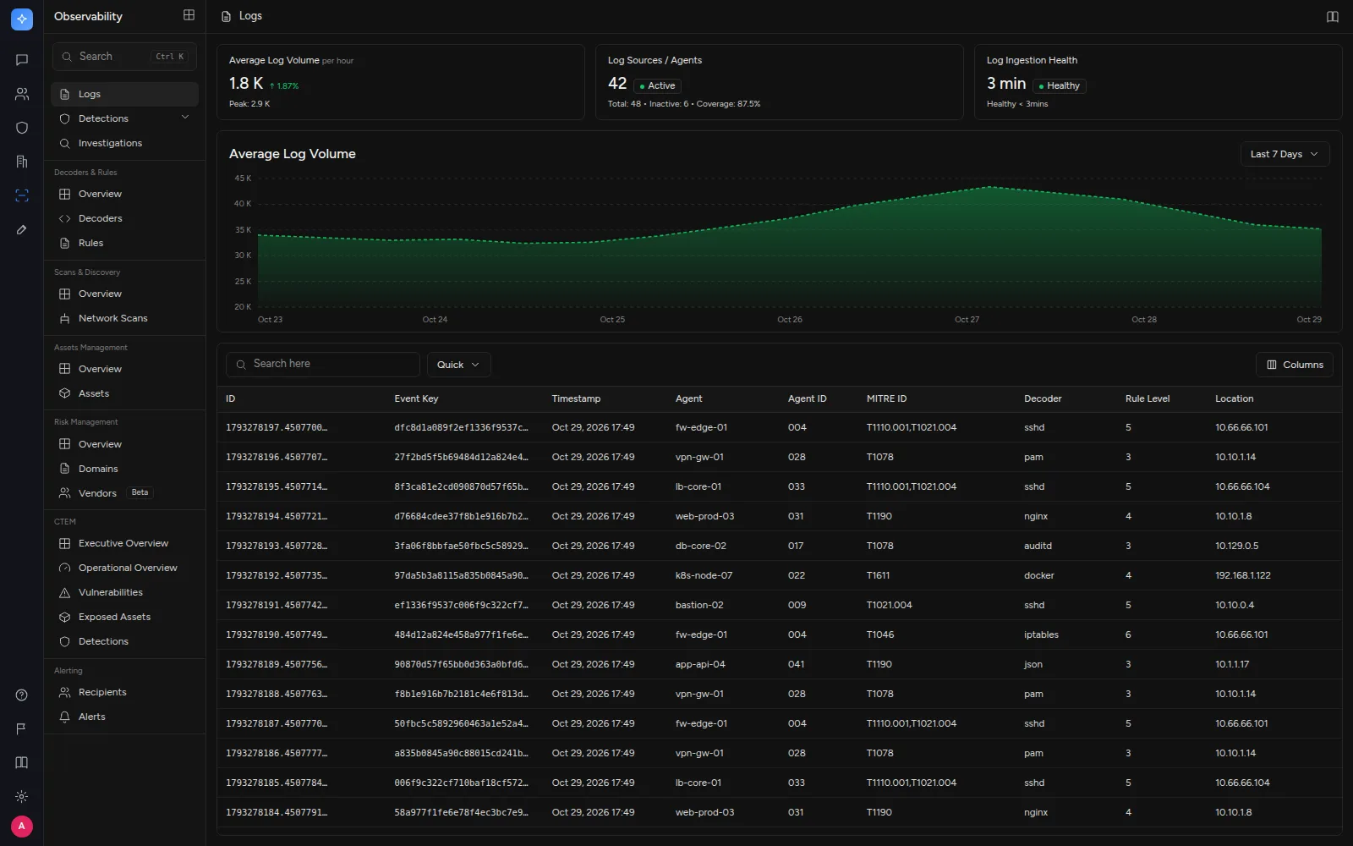Sort by the MITRE ID column header
Viewport: 1353px width, 846px height.
(886, 398)
